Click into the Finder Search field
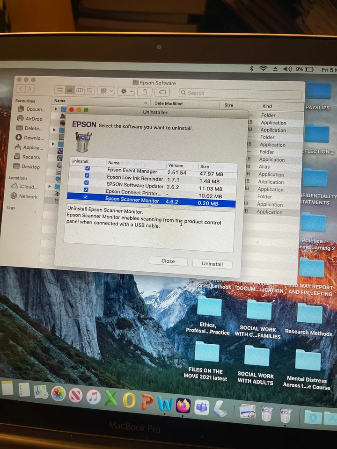The width and height of the screenshot is (337, 449). 240,94
